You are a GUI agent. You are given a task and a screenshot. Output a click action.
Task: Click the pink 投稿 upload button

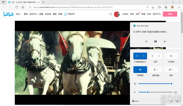(x=170, y=14)
